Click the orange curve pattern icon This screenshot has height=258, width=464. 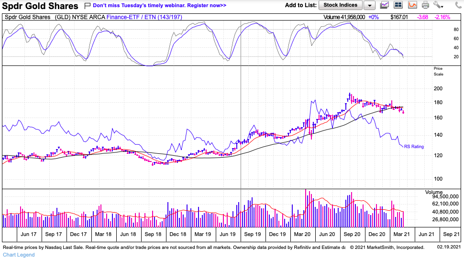click(x=412, y=5)
